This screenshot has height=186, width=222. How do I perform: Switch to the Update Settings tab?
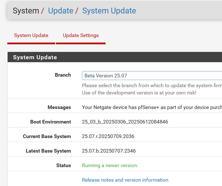click(81, 36)
